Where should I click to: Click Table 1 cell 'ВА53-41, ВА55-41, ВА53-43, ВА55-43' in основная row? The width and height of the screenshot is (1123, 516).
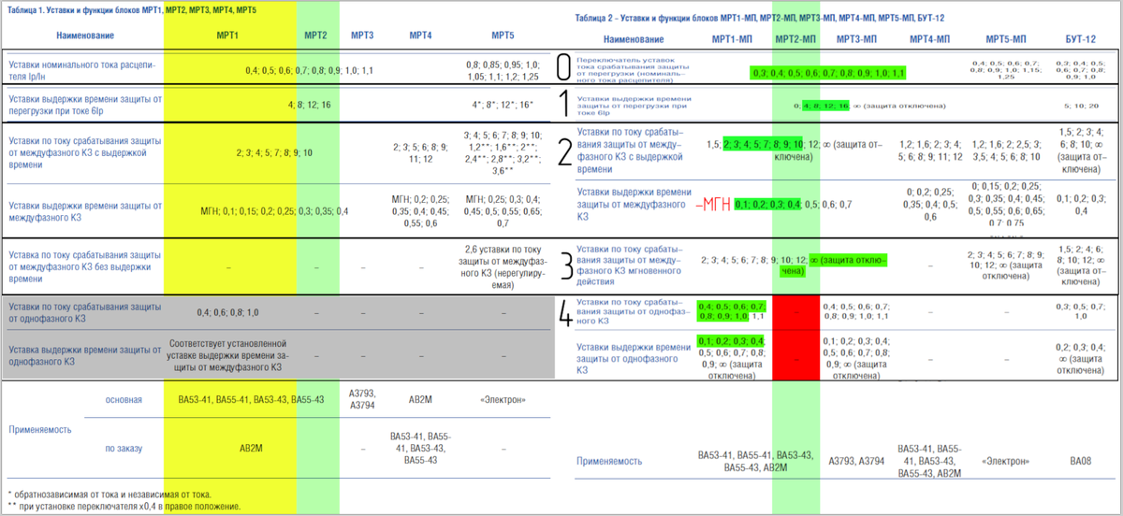[x=251, y=399]
